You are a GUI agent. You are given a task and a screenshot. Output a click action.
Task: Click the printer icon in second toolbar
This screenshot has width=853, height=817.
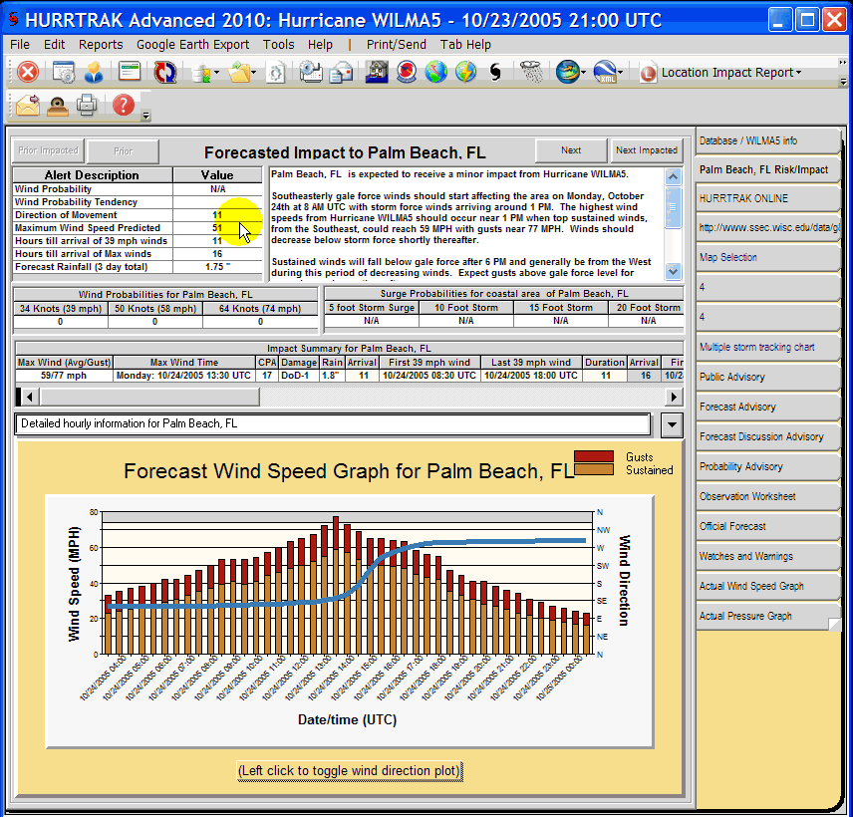(x=87, y=105)
